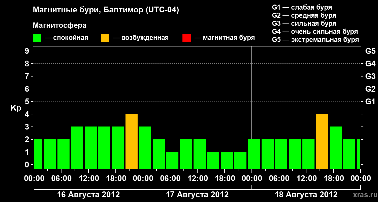The image size is (378, 202).
Task: Click the '18 Августа 2012' date label
Action: (306, 195)
